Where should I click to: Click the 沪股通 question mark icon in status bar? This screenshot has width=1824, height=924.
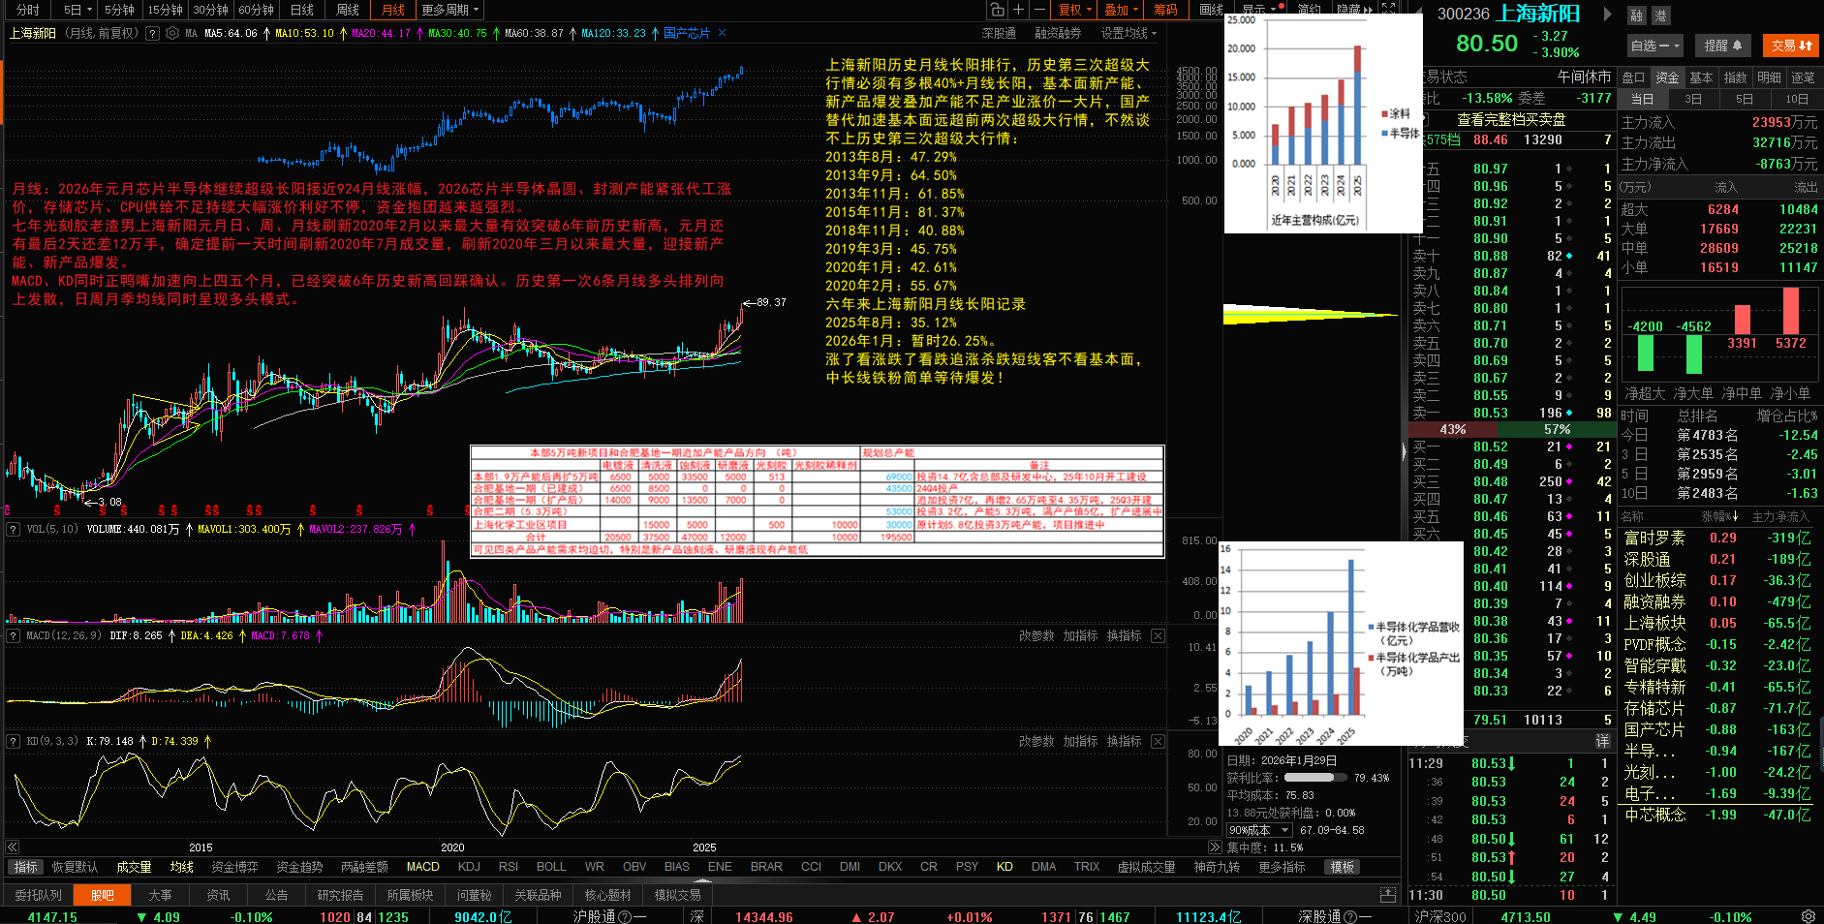coord(625,916)
